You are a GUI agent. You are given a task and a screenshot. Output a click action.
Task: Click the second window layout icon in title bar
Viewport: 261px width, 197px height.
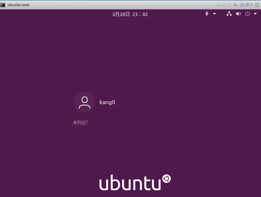tap(224, 5)
